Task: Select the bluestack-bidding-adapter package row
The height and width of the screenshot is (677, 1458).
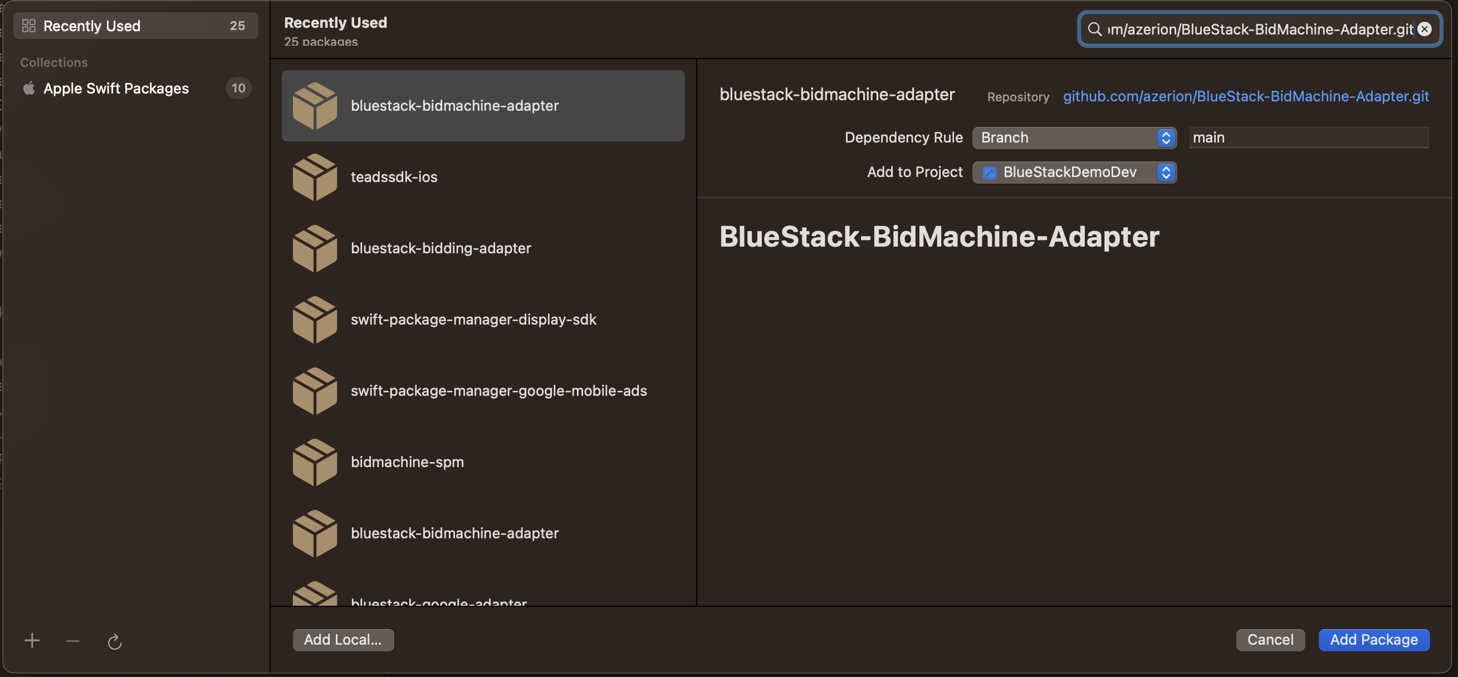Action: coord(483,248)
